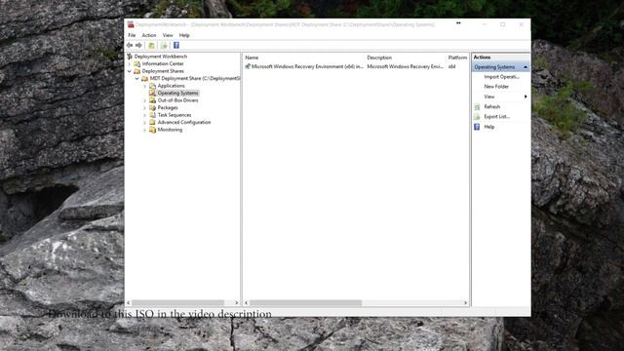Screen dimensions: 624x351
Task: Sort by the Platform column header
Action: (x=457, y=58)
